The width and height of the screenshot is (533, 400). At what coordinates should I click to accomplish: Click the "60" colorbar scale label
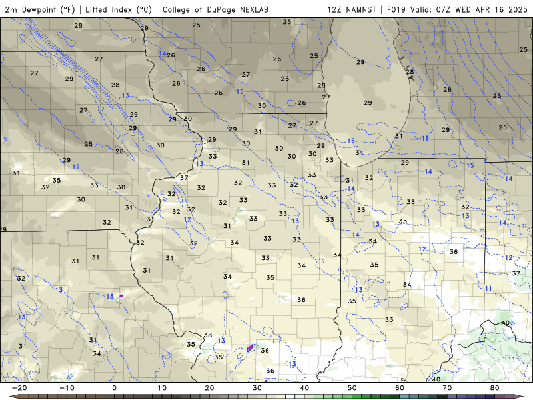[400, 388]
